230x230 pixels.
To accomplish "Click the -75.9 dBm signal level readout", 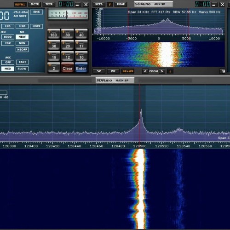I will pyautogui.click(x=20, y=12).
